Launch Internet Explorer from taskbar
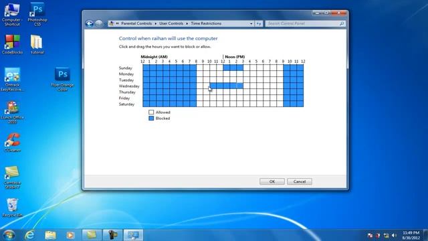Viewport: 428px width, 241px height. tap(29, 235)
